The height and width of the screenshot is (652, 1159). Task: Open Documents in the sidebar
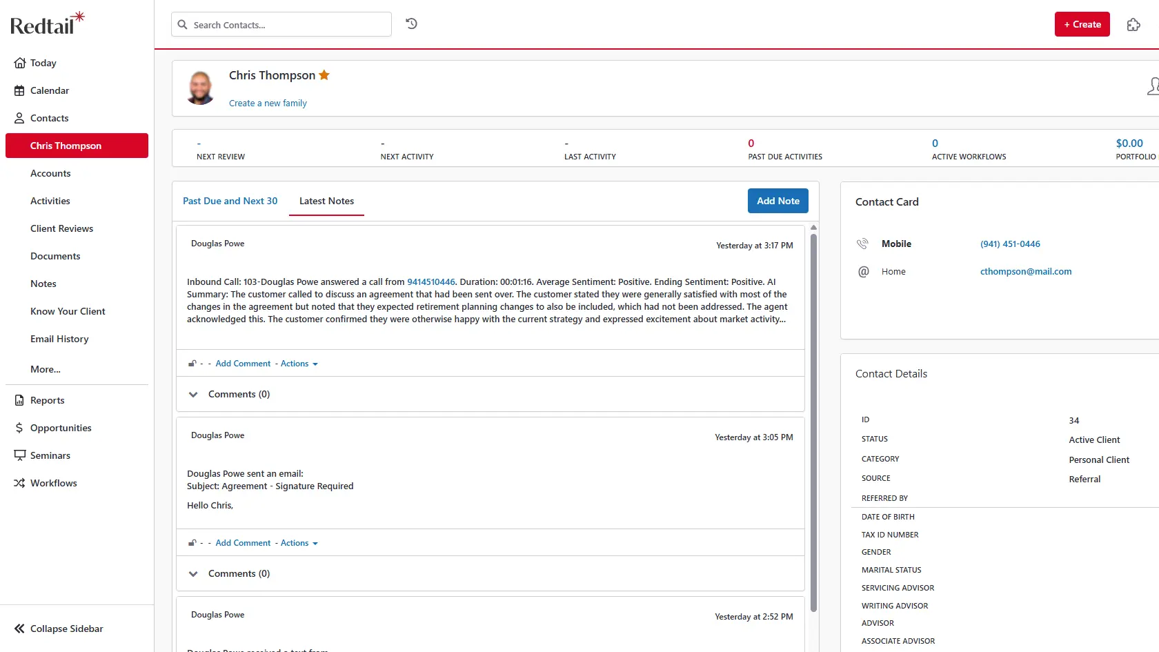(x=55, y=256)
